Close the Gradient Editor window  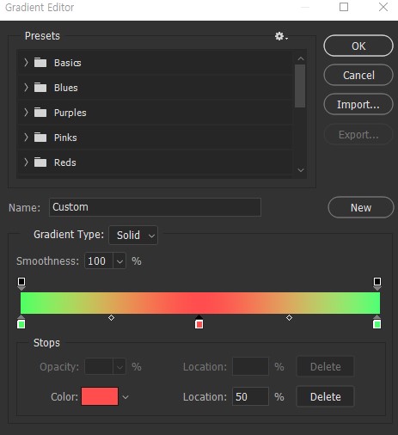point(383,7)
